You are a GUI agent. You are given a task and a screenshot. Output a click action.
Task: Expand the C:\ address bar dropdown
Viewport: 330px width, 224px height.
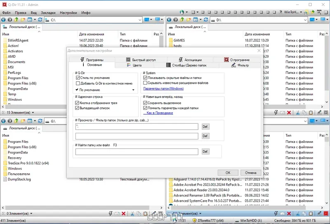click(140, 20)
